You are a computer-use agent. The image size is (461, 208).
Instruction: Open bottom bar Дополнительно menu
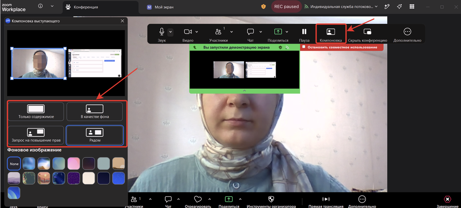click(x=362, y=199)
